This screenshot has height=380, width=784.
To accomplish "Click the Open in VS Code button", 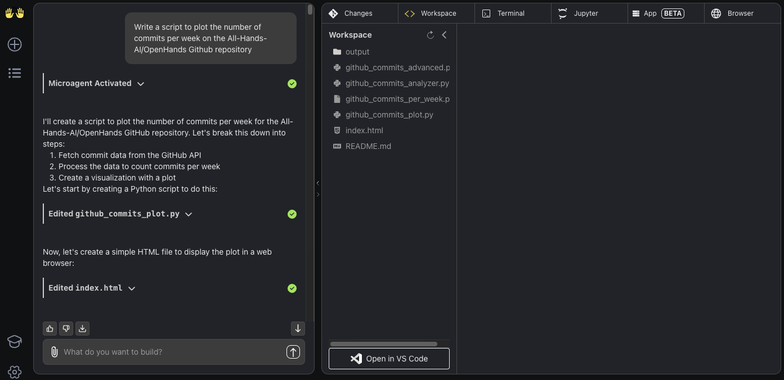I will coord(389,359).
